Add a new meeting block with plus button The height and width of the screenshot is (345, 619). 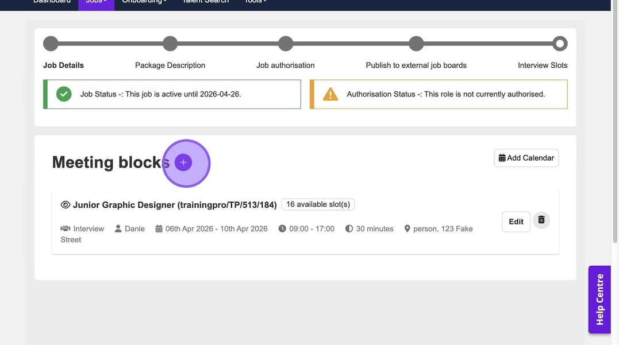[x=183, y=162]
